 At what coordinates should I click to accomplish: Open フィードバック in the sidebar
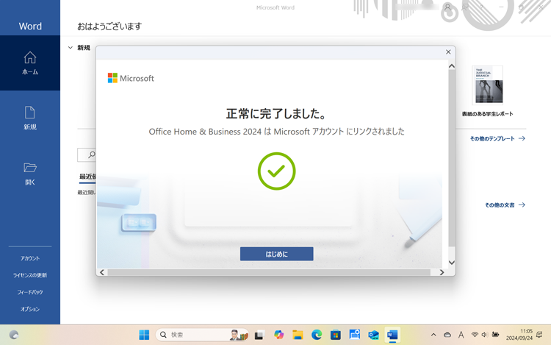tap(30, 292)
